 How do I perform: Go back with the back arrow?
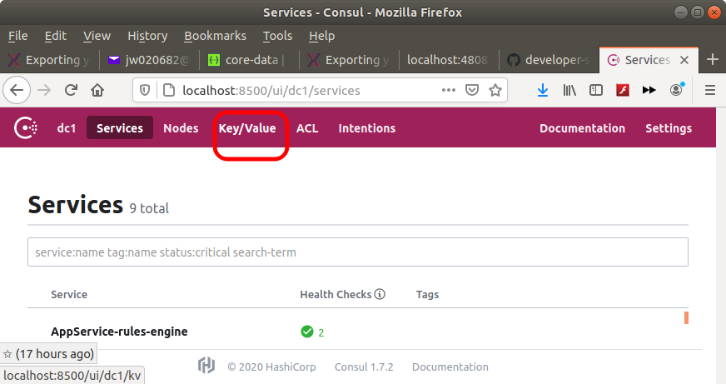click(x=17, y=90)
